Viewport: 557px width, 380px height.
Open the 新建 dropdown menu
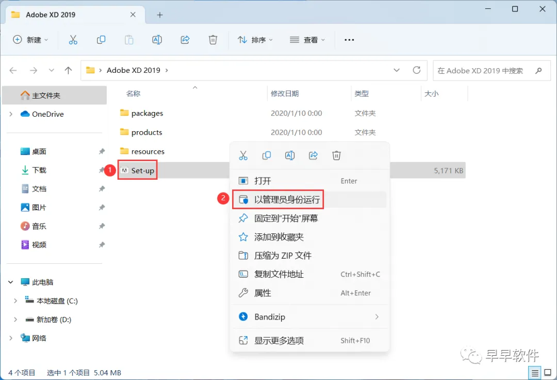tap(30, 40)
